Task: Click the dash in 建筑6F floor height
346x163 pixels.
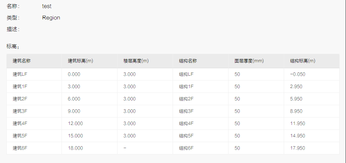Action: click(x=125, y=148)
